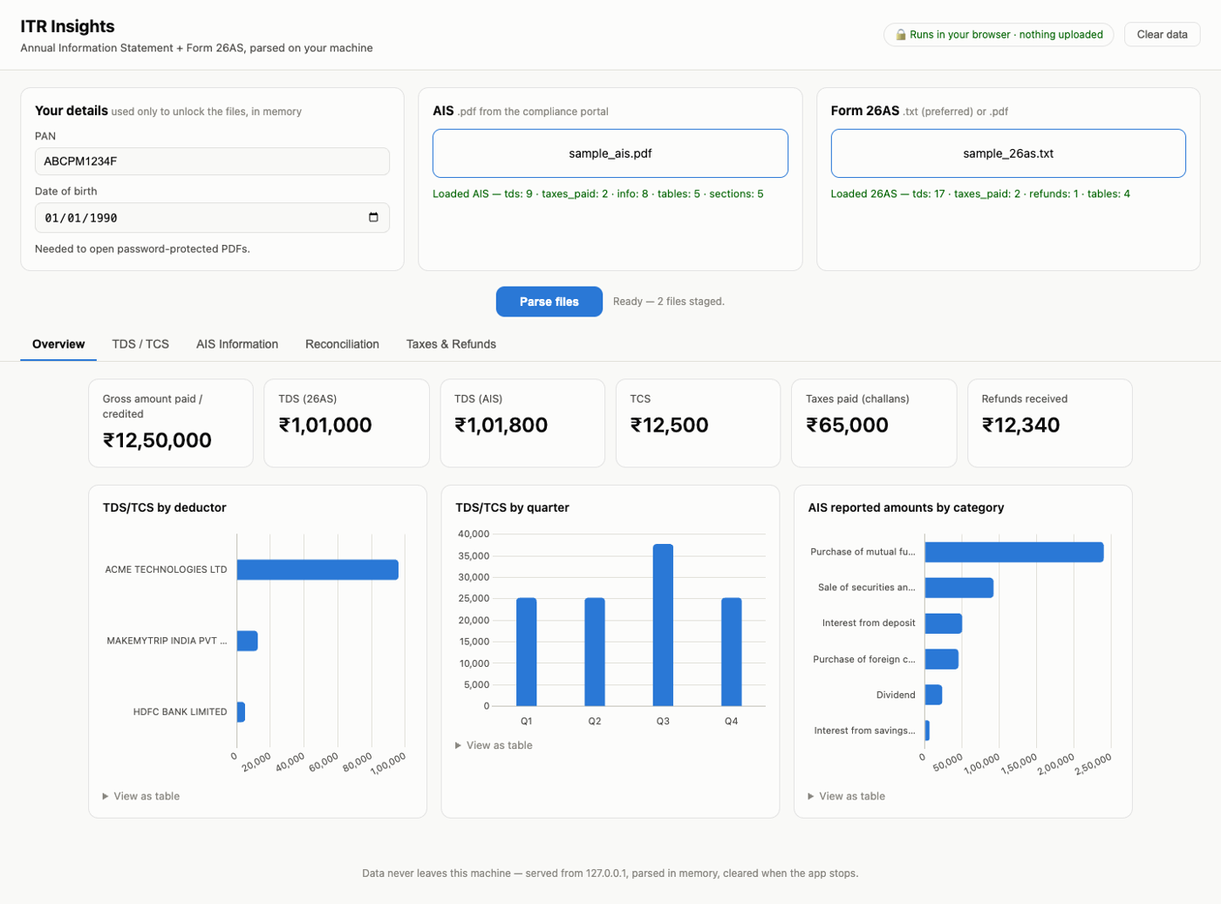Click 'Data never leaves this machine' footer text
The width and height of the screenshot is (1221, 904).
(x=610, y=873)
